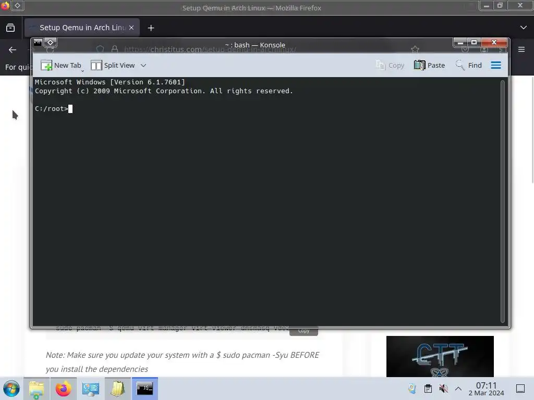Click the Copy button in Konsole toolbar
This screenshot has width=534, height=400.
pos(390,65)
